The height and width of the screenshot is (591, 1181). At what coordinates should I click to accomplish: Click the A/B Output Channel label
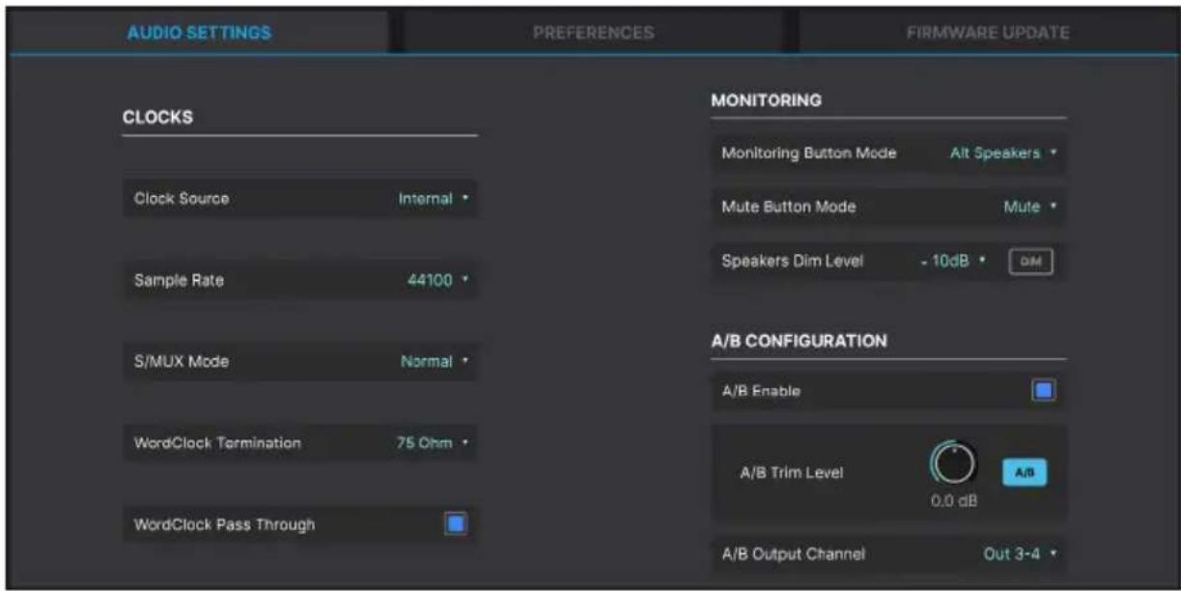[794, 553]
